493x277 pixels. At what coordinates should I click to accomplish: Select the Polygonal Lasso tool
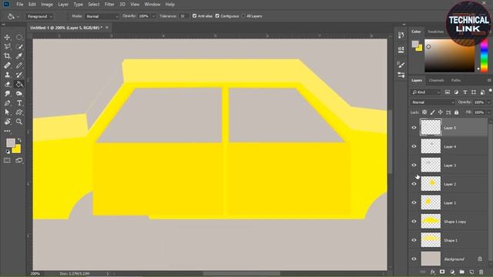(7, 47)
